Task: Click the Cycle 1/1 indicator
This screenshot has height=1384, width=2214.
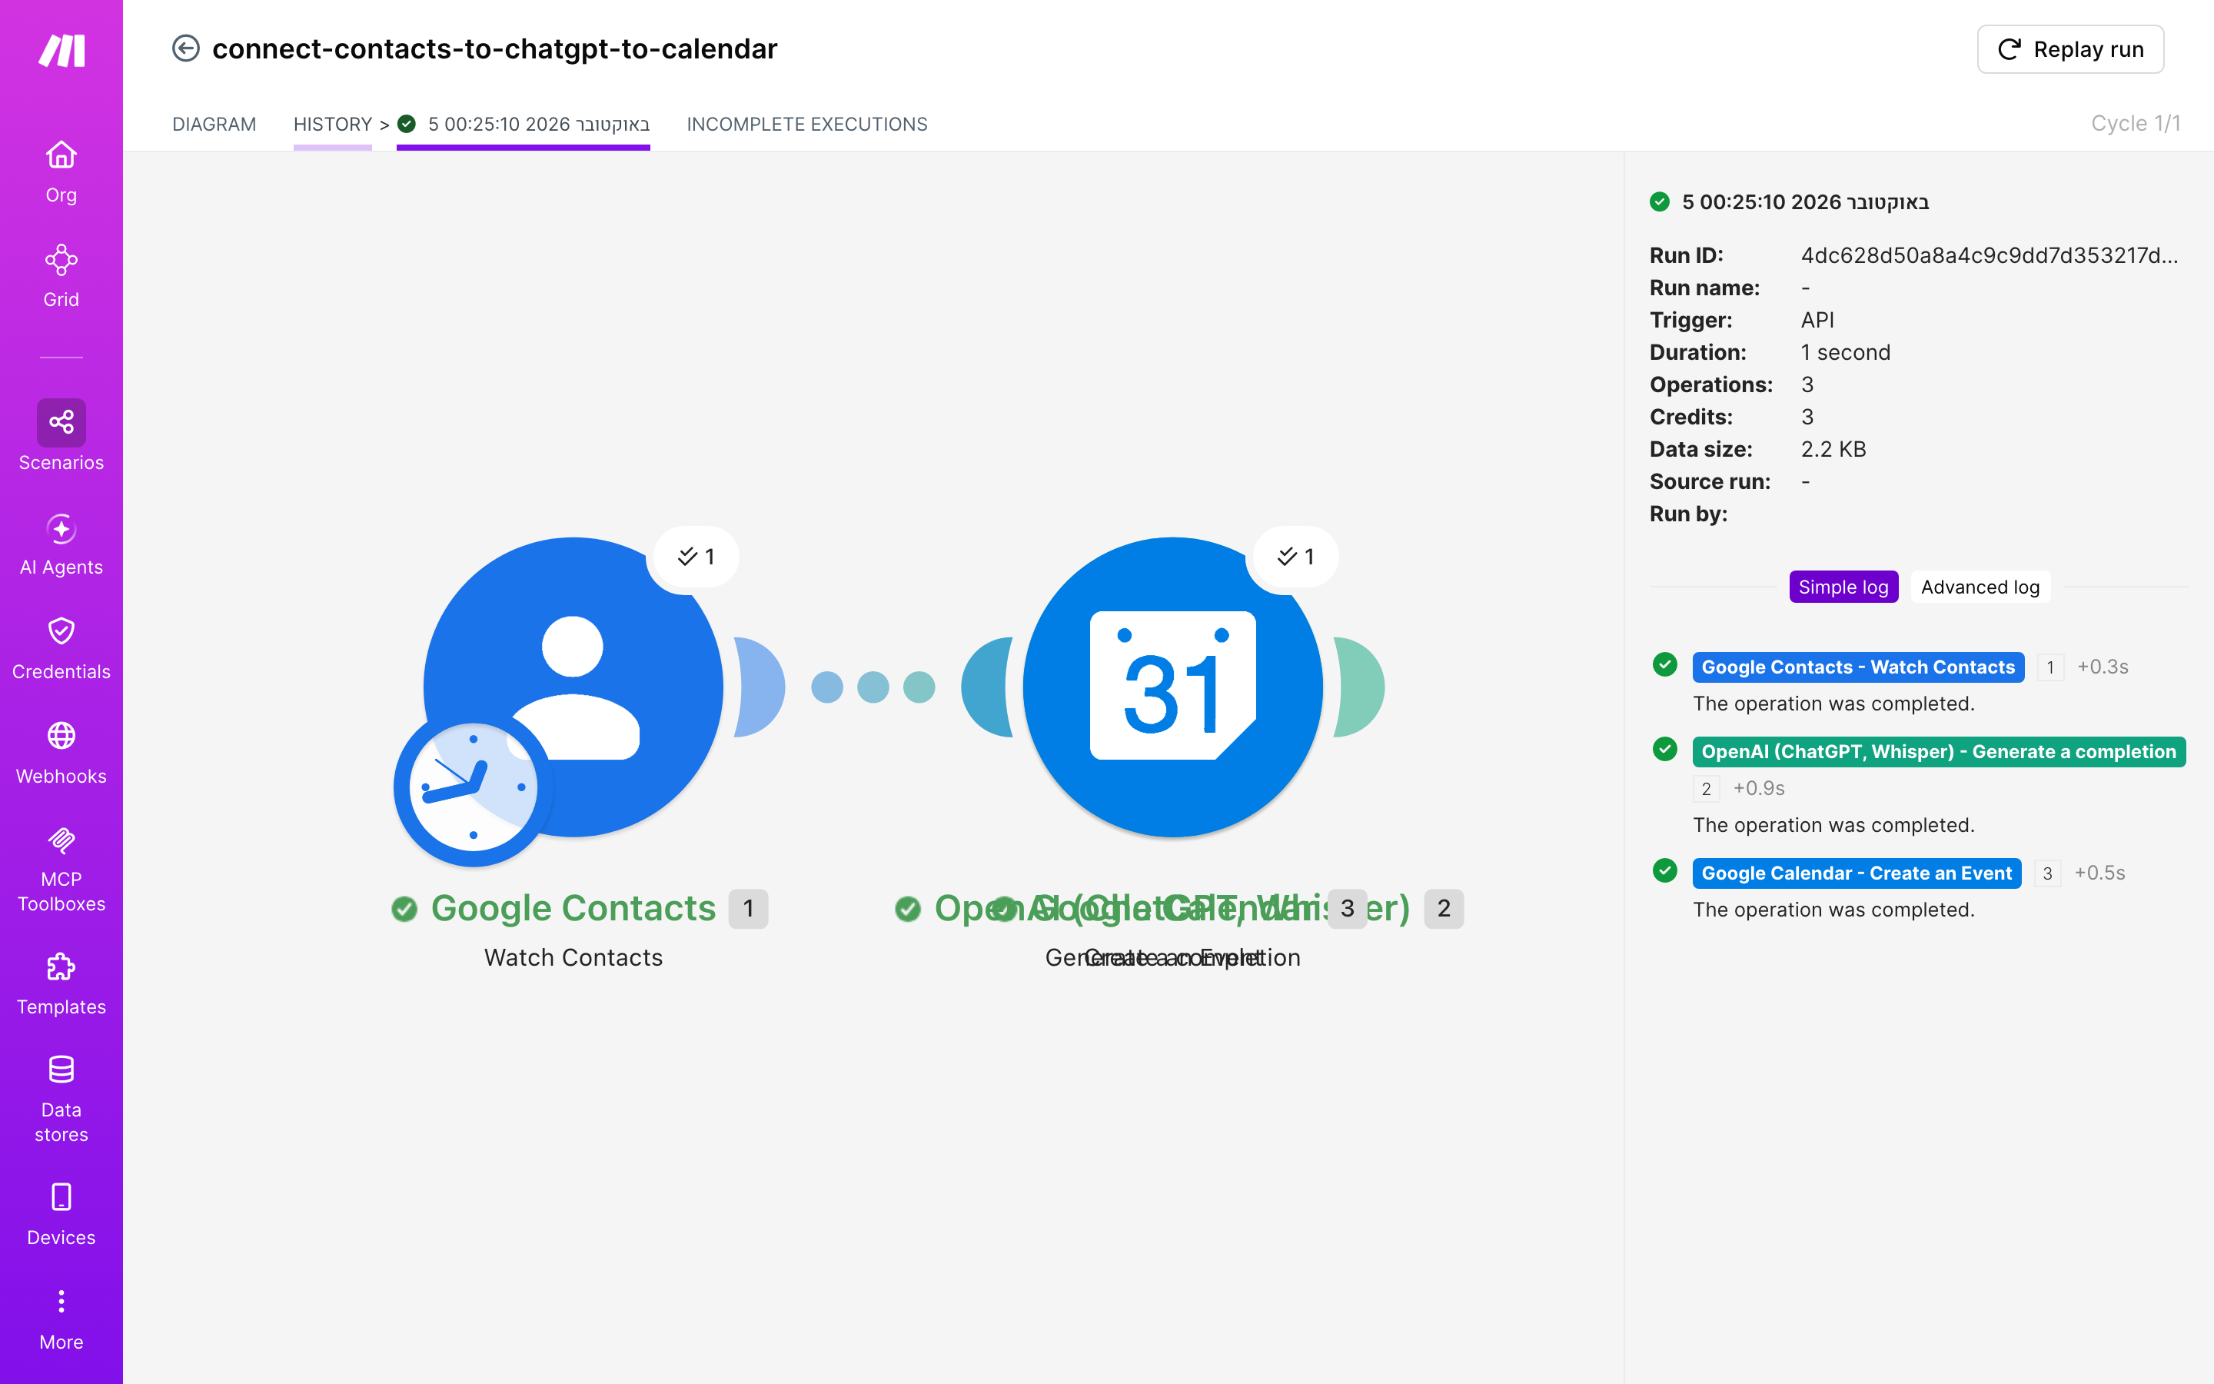Action: click(2136, 124)
